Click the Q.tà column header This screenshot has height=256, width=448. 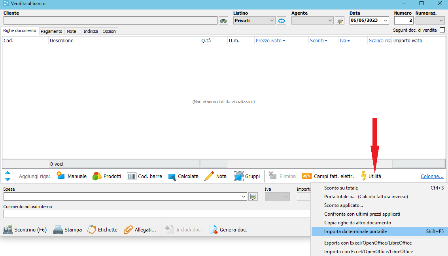click(x=214, y=41)
